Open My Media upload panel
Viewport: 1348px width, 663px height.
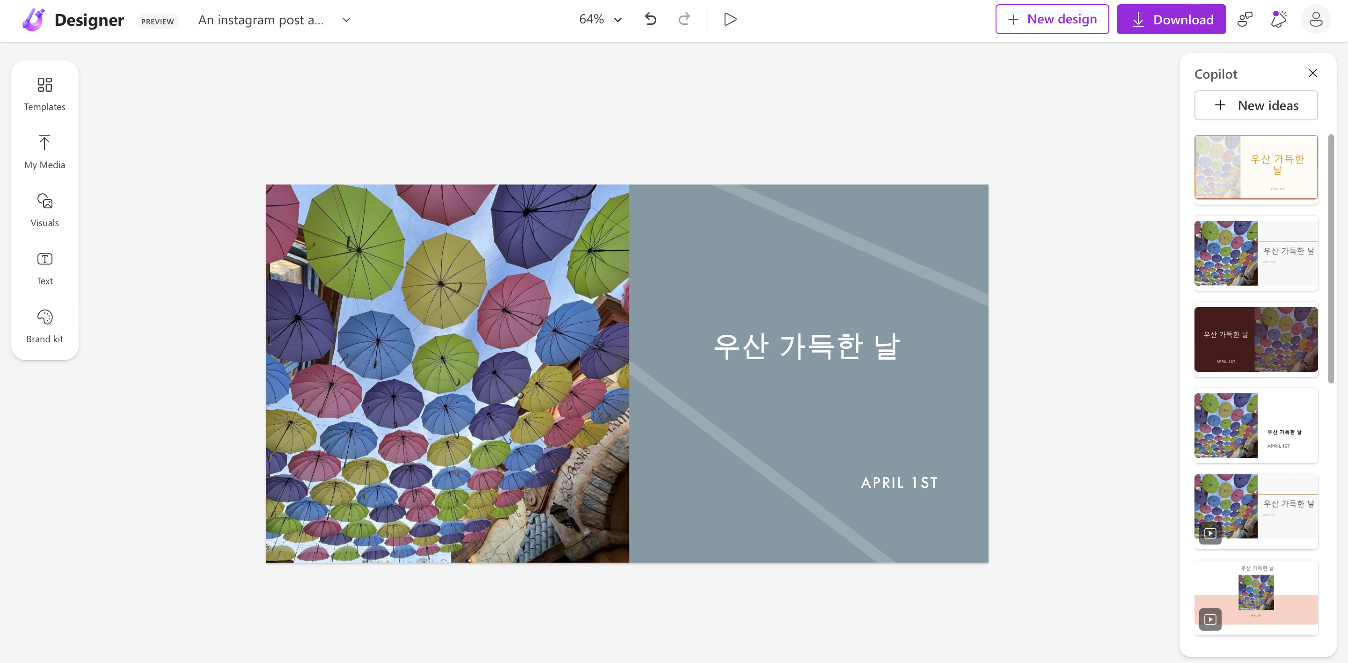pyautogui.click(x=44, y=152)
